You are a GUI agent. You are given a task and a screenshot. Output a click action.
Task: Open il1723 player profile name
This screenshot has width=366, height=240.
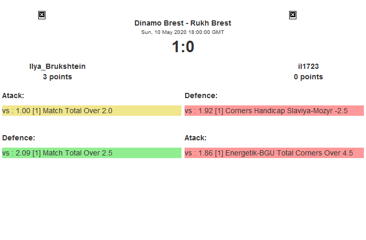(308, 66)
